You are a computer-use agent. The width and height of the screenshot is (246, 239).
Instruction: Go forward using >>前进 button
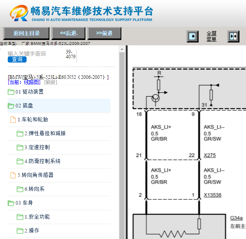[x=104, y=33]
